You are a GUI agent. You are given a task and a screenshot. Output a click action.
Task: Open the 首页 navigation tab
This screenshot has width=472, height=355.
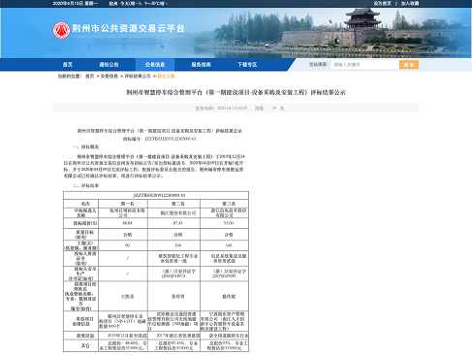coord(68,65)
